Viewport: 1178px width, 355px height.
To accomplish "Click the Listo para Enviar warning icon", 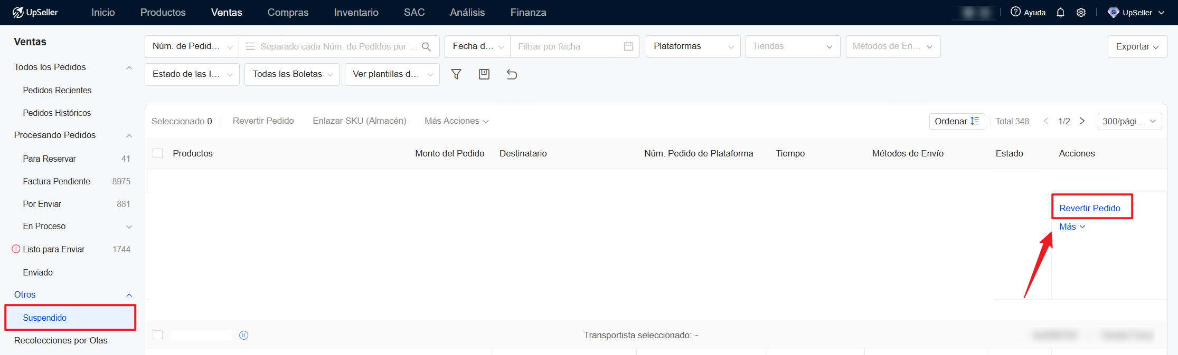I will point(16,249).
